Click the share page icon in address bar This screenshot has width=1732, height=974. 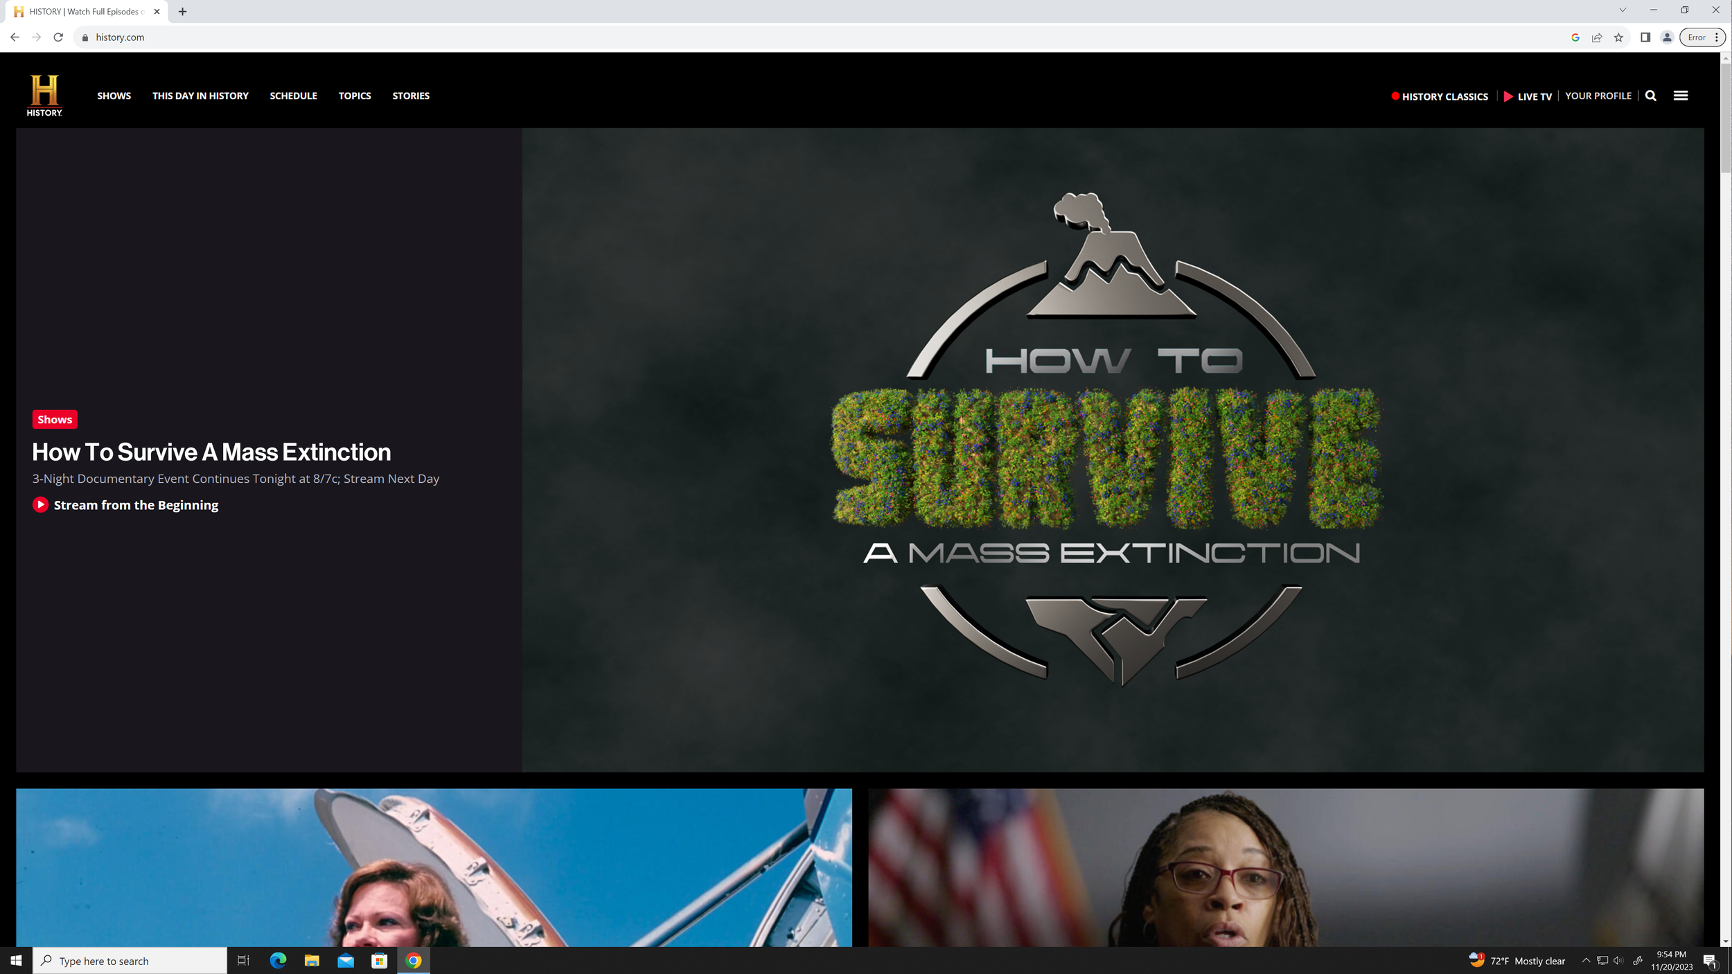pyautogui.click(x=1597, y=37)
